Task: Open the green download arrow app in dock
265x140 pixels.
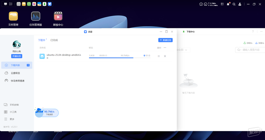Action: point(45,4)
